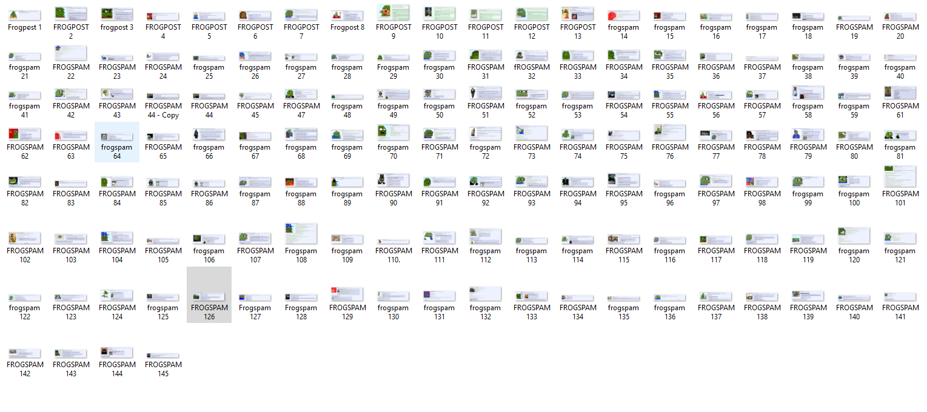Click the frogspam 70 image thumbnail

point(393,133)
